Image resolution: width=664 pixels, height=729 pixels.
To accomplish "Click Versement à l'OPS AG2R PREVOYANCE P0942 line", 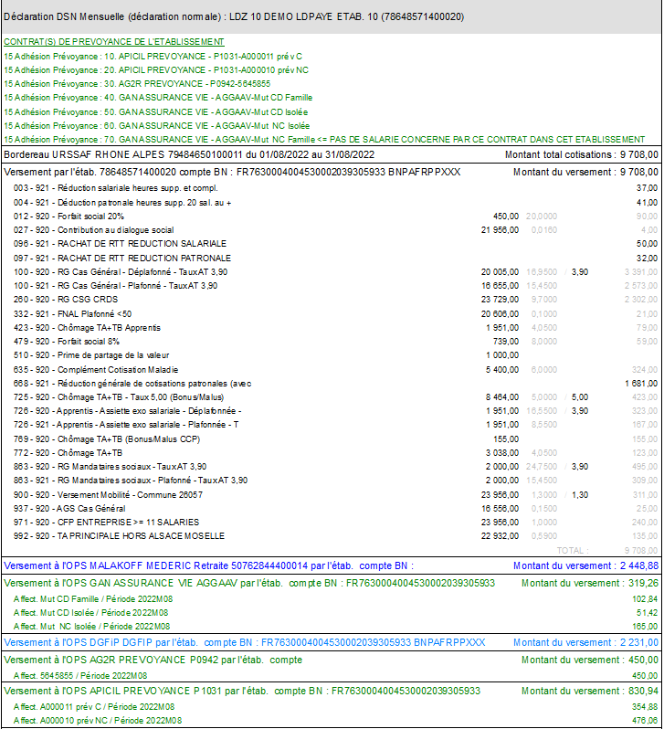I will [153, 660].
